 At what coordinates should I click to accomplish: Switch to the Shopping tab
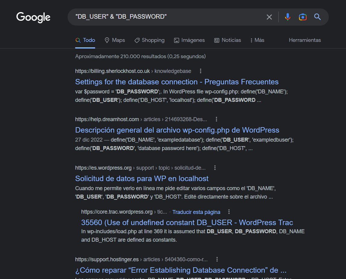point(150,40)
